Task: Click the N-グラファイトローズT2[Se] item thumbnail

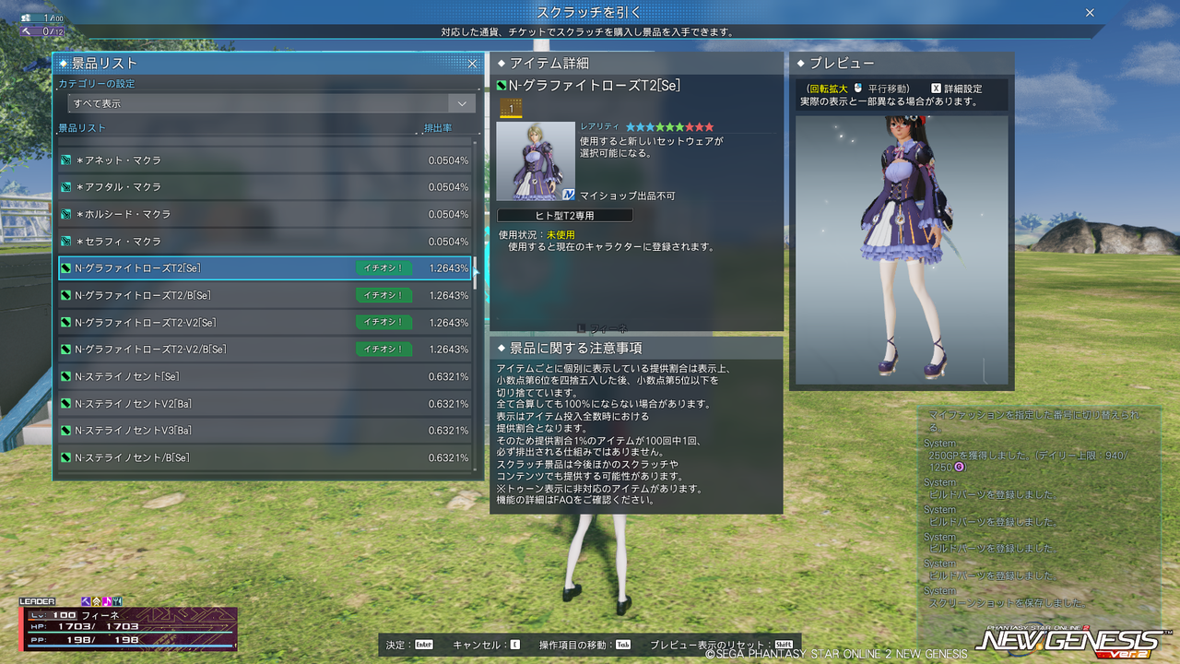Action: (x=536, y=161)
